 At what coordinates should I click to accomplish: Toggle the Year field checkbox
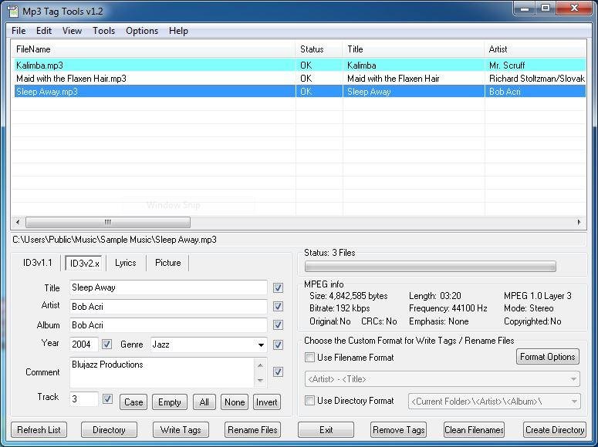click(106, 344)
